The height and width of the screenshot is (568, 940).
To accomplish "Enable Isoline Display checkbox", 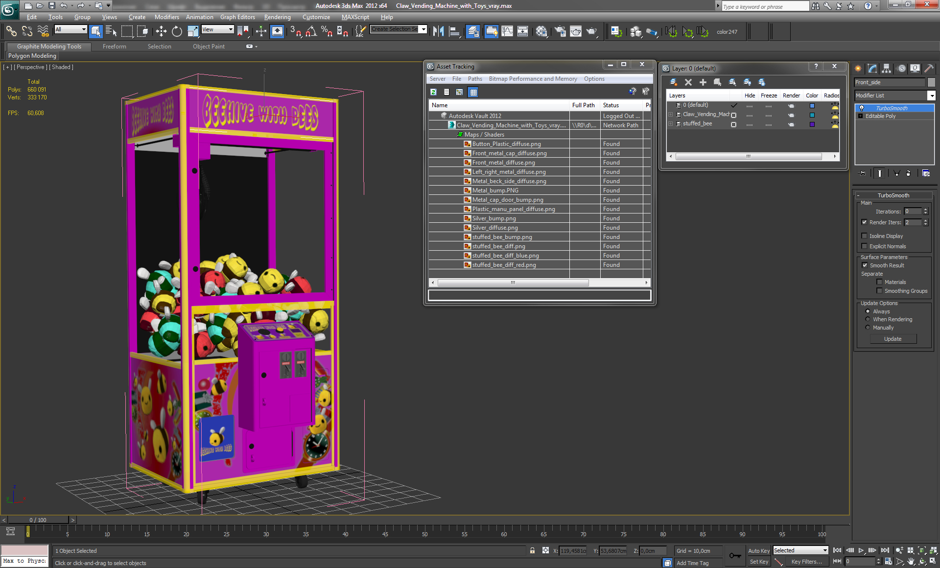I will click(865, 236).
